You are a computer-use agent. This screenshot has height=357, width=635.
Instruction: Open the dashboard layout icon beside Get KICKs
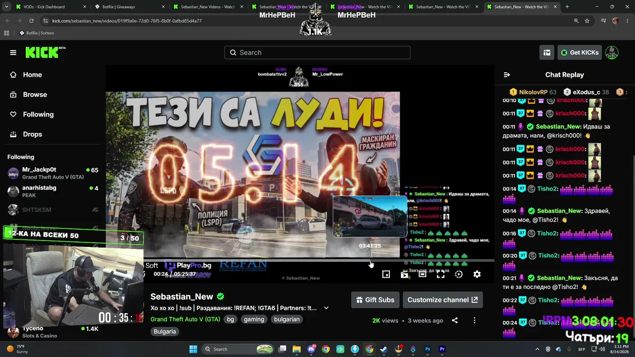pyautogui.click(x=547, y=53)
